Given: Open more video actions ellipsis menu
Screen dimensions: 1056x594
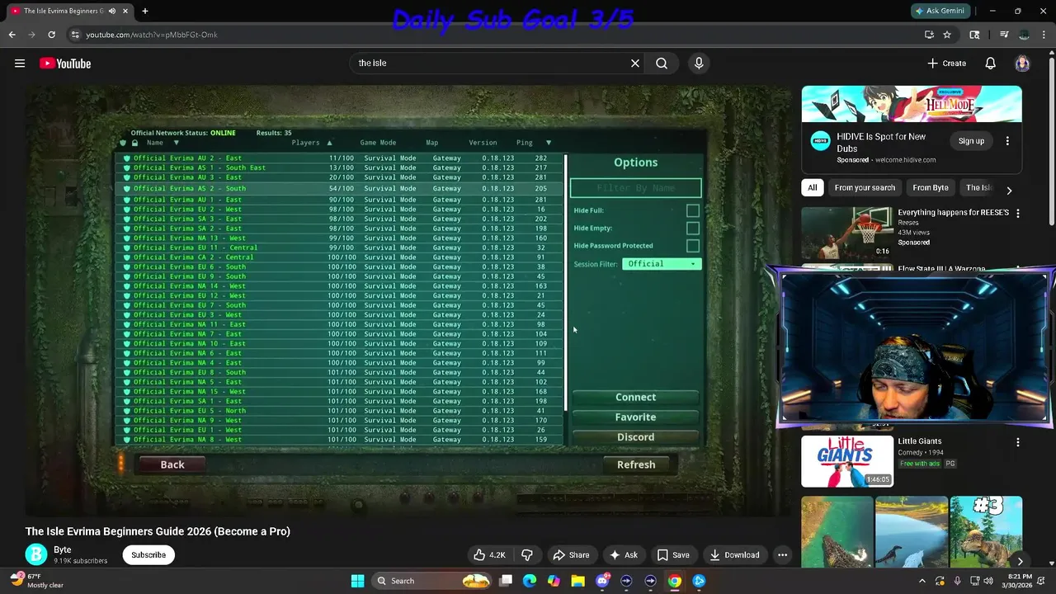Looking at the screenshot, I should click(782, 554).
